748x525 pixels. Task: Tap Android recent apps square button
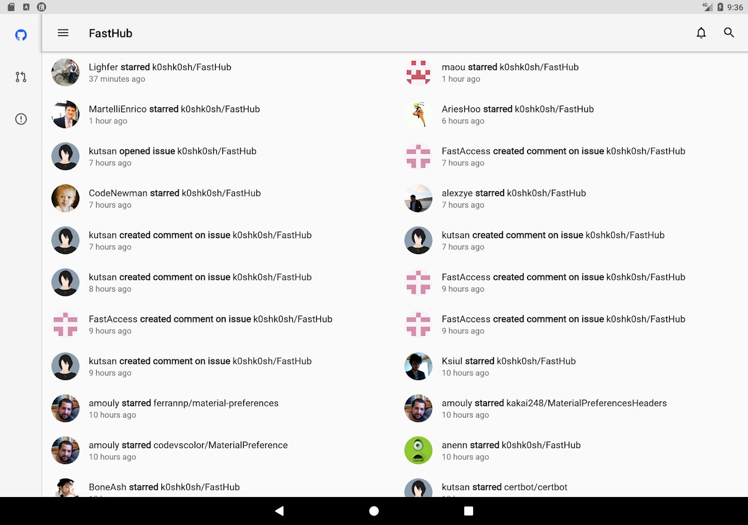pos(469,511)
